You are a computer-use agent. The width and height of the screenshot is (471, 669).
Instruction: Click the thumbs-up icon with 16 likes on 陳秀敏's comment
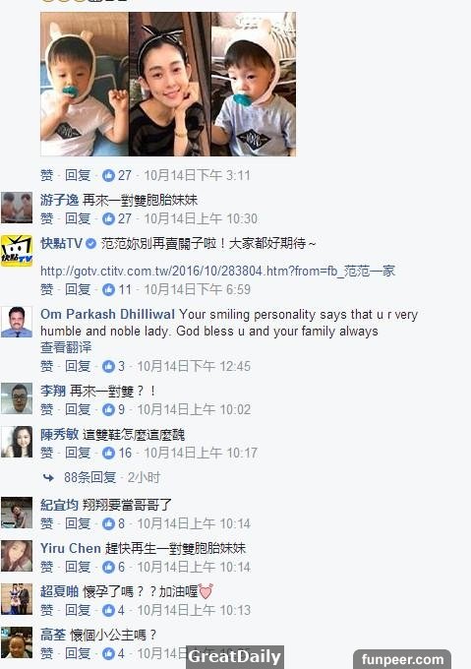pyautogui.click(x=108, y=454)
